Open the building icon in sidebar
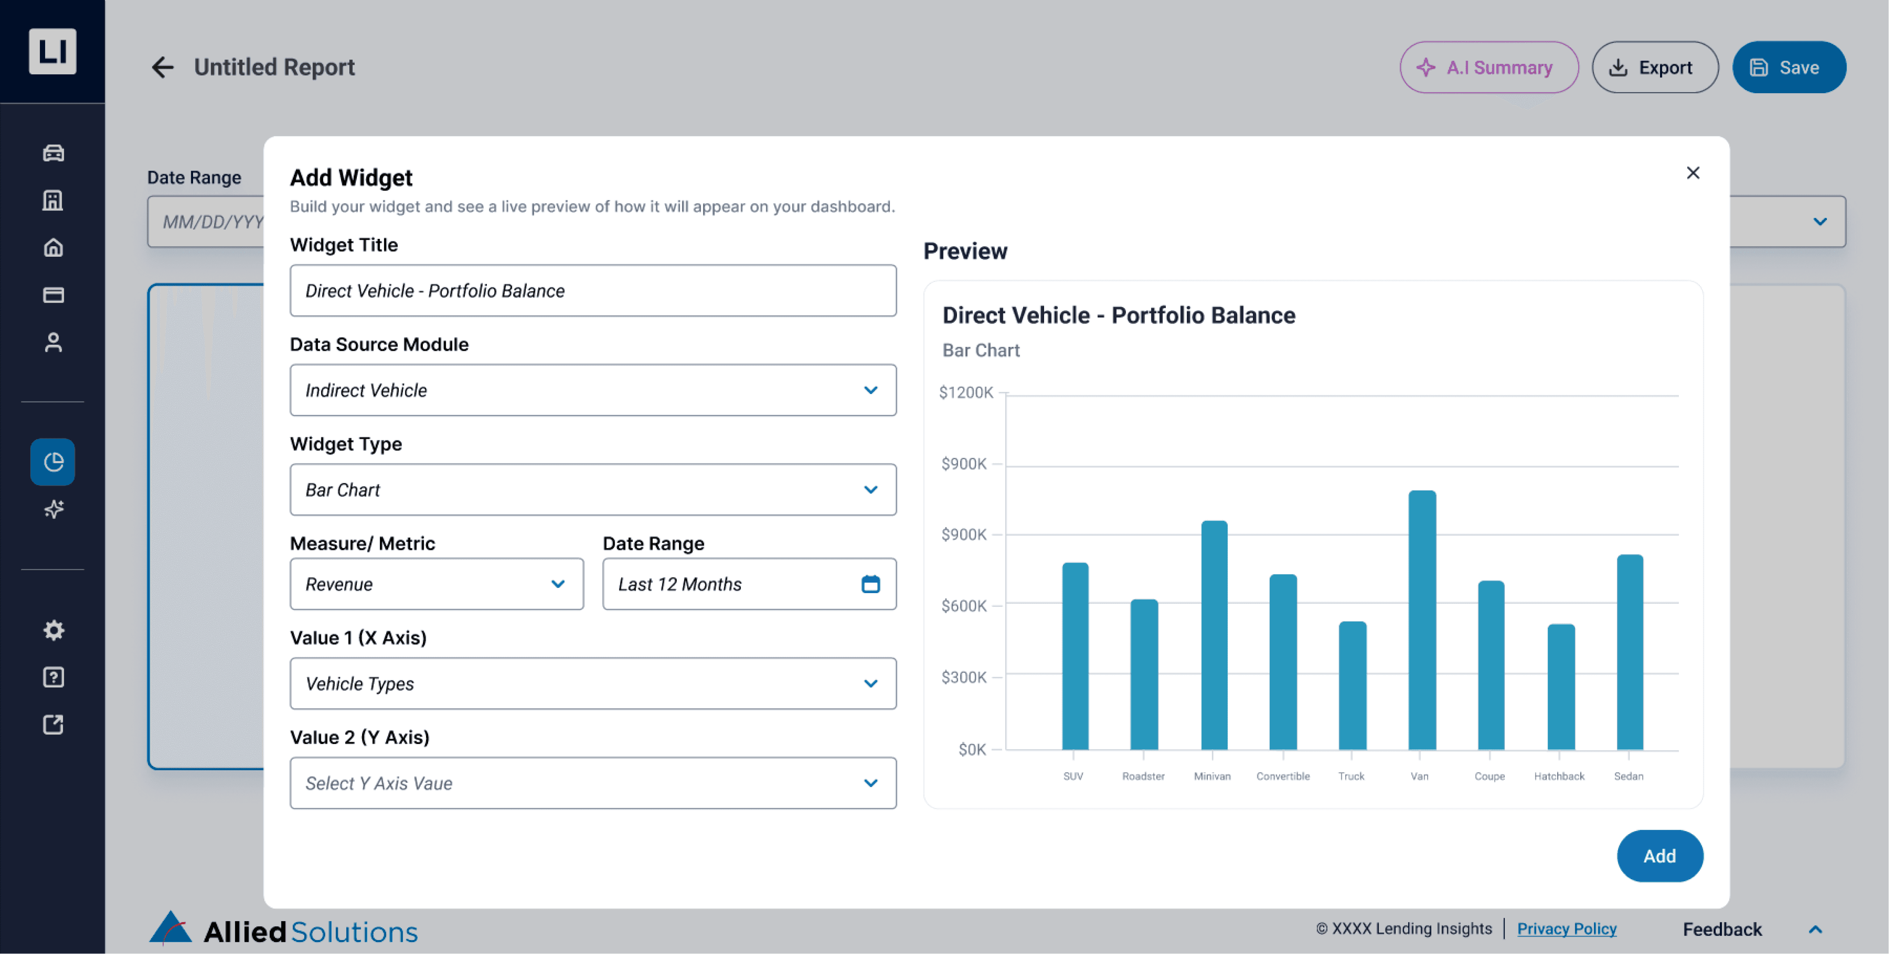Screen dimensions: 1889x954 [53, 200]
